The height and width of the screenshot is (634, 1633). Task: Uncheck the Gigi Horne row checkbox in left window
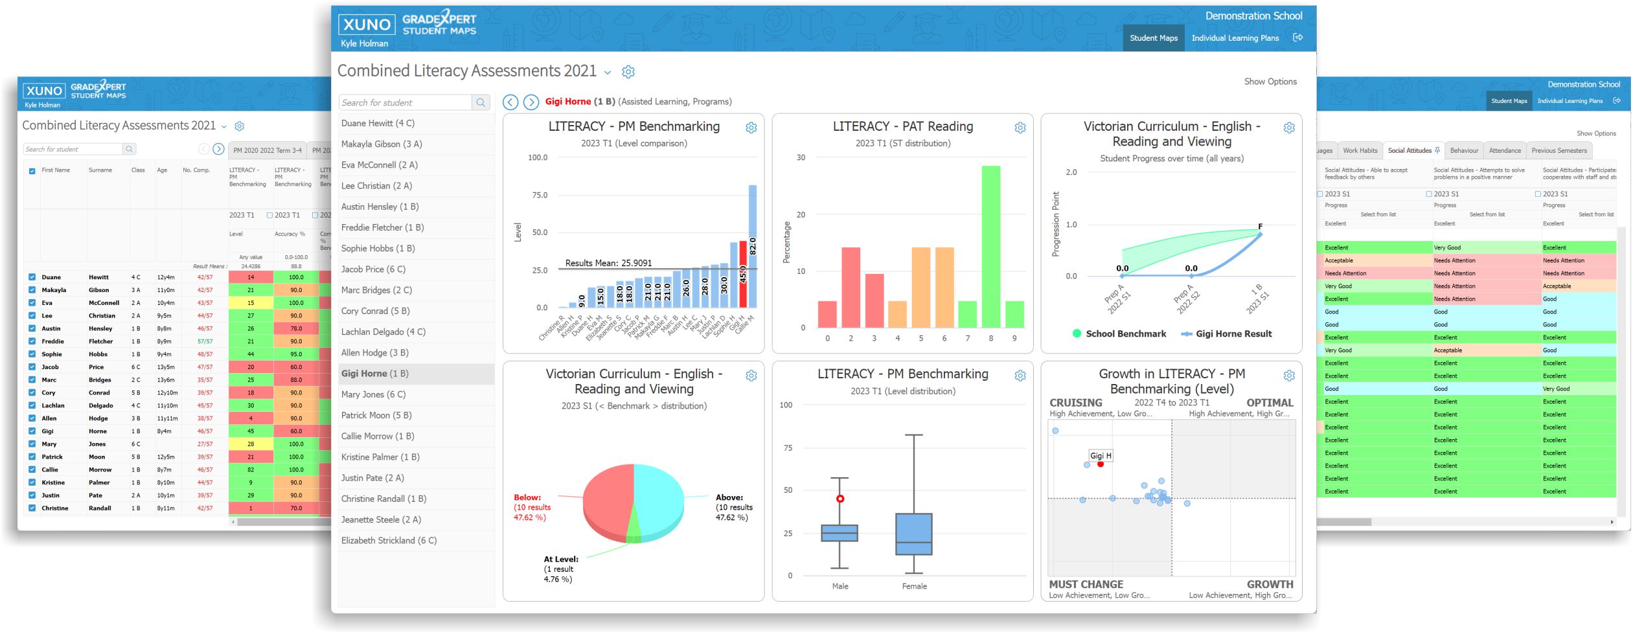coord(32,431)
